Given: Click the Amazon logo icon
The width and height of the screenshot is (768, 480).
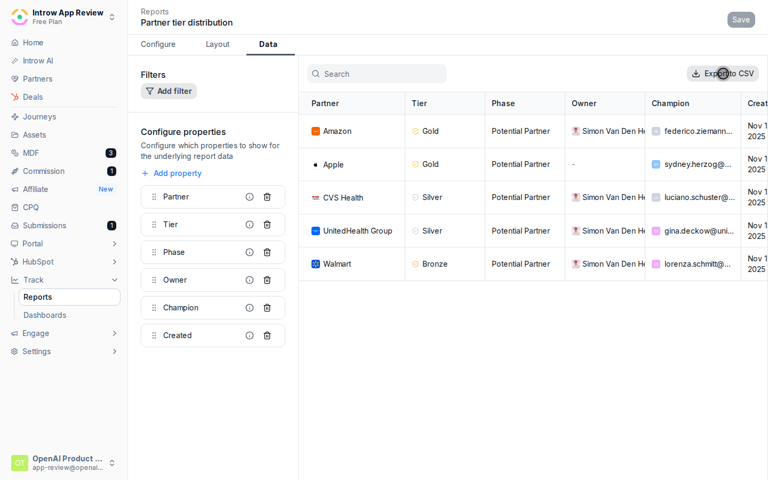Looking at the screenshot, I should pos(316,131).
